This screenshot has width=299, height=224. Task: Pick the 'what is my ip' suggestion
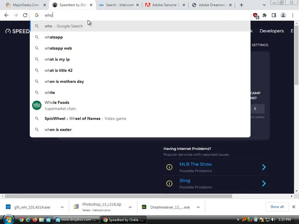coord(140,59)
